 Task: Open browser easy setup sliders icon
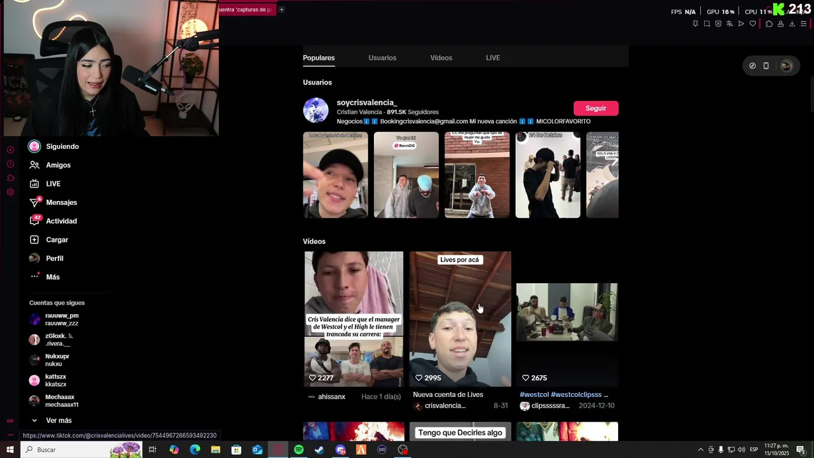tap(803, 24)
